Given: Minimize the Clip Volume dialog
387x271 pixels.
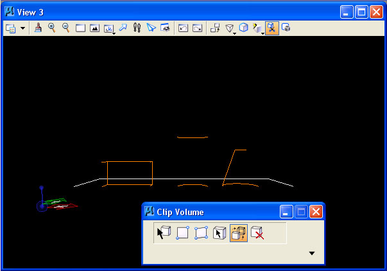Looking at the screenshot, I should [286, 212].
